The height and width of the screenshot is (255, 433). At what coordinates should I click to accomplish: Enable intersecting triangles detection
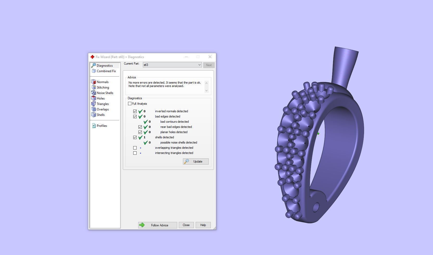pos(135,153)
